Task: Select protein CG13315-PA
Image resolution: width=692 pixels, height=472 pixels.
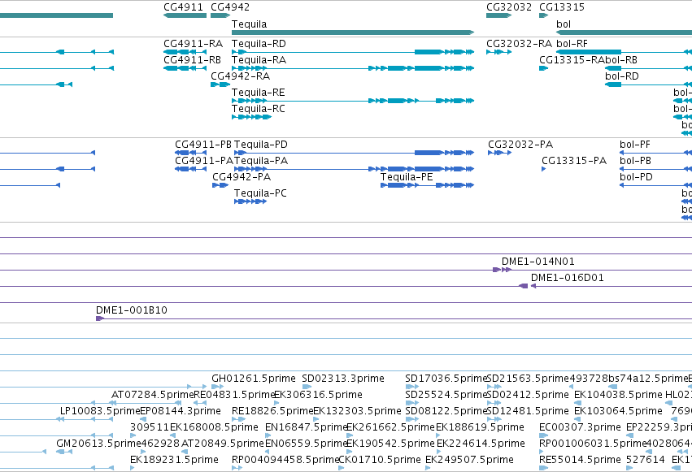Action: click(x=544, y=169)
